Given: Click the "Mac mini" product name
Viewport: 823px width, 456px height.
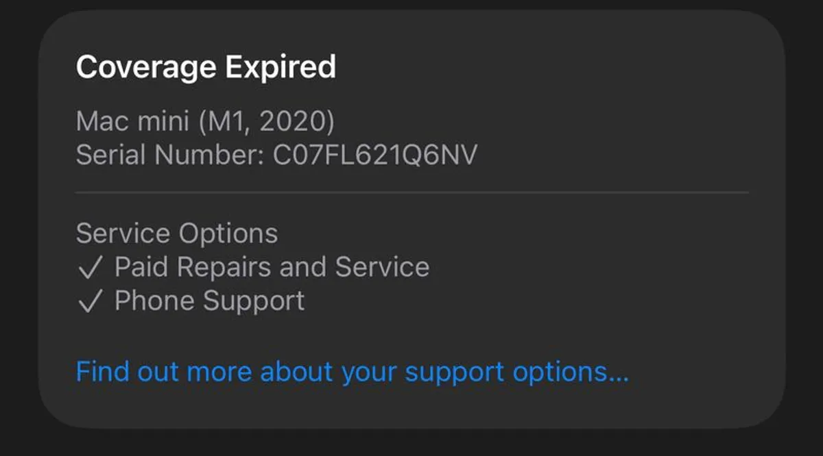Looking at the screenshot, I should [134, 122].
